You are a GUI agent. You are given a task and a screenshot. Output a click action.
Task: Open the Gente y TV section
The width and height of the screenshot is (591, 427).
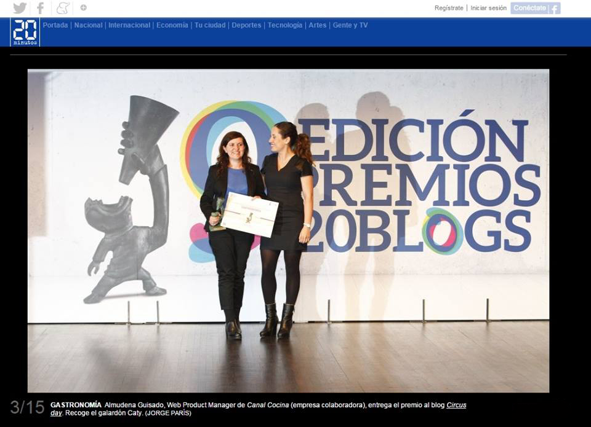pyautogui.click(x=350, y=25)
